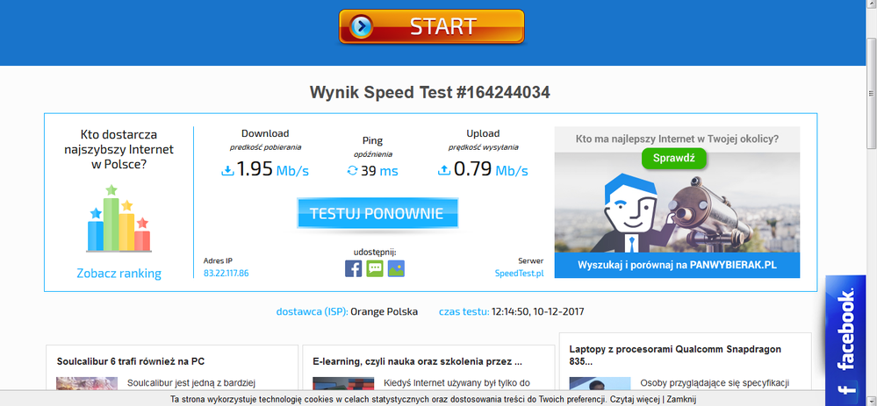Open the Zobacz ranking link

[x=119, y=274]
